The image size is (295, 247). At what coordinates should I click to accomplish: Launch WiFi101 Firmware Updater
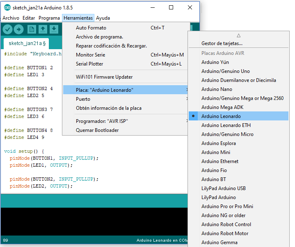point(125,77)
